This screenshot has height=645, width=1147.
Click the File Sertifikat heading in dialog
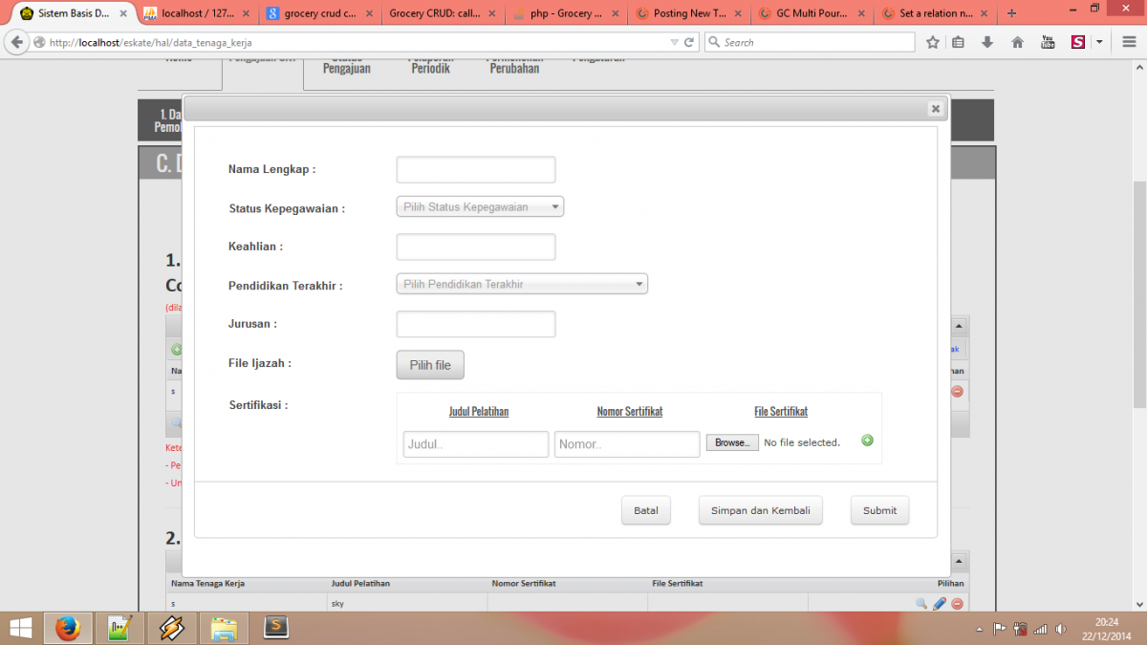[x=781, y=412]
